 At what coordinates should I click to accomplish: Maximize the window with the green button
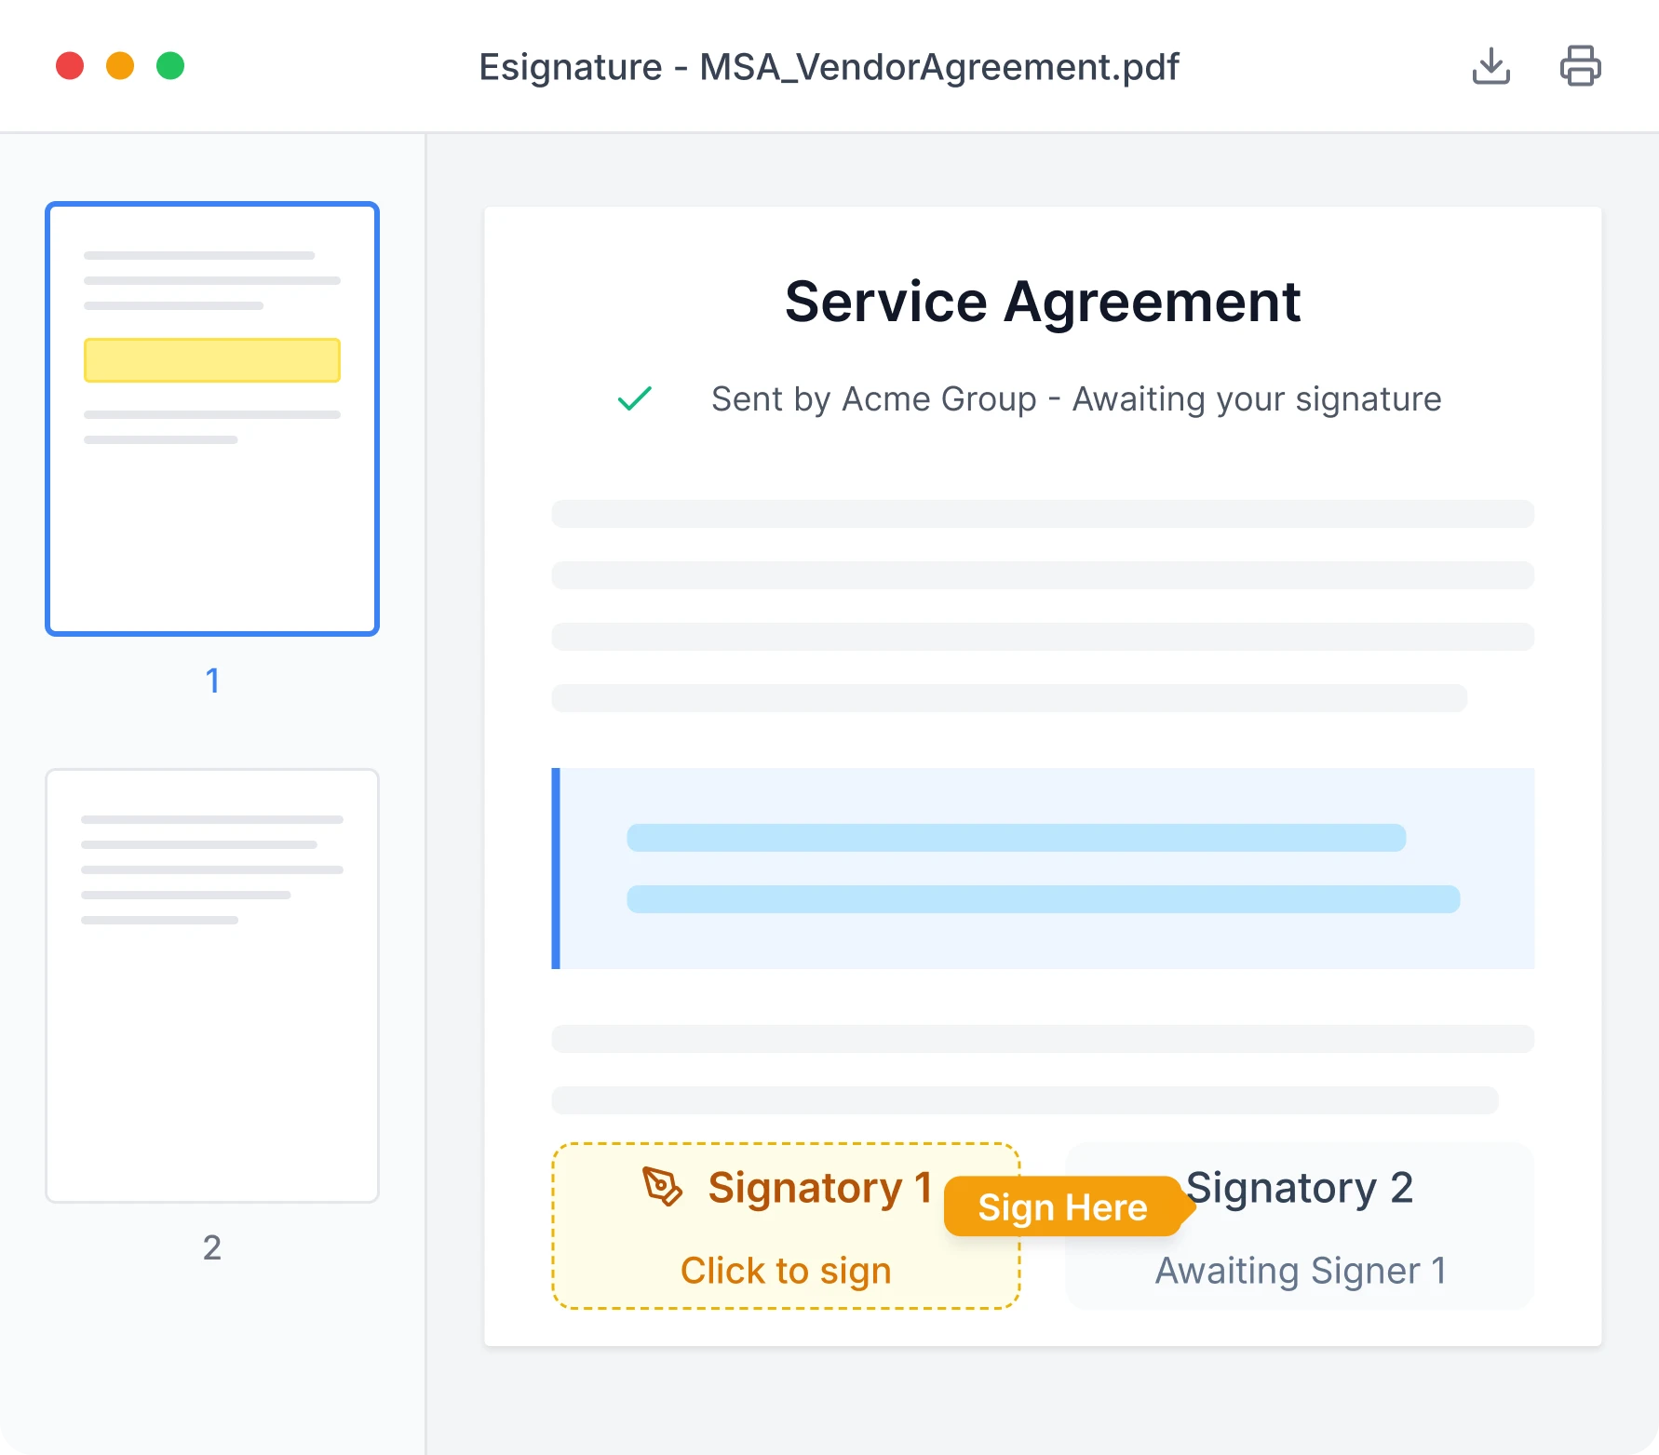click(x=170, y=66)
